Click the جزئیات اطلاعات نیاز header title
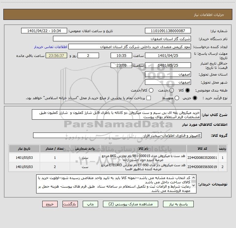This screenshot has width=236, height=228. 209,15
